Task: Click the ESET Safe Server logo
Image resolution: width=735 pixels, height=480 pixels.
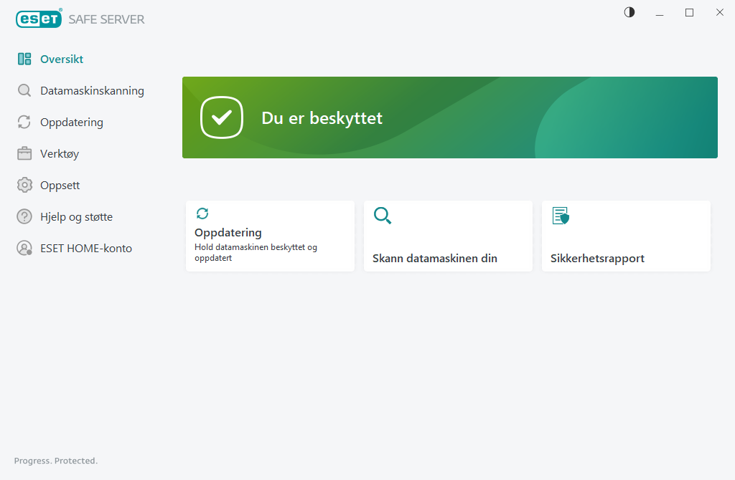Action: tap(80, 19)
